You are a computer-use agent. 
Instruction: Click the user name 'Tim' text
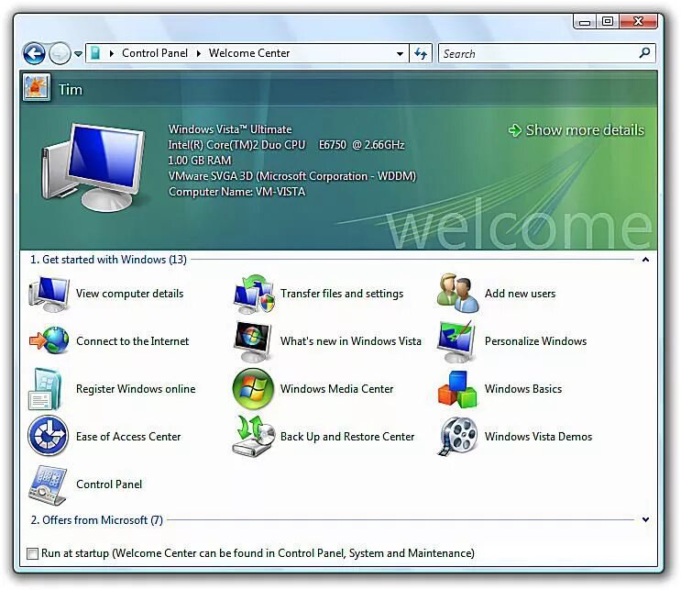[71, 90]
